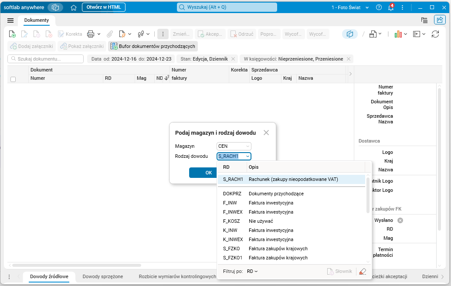Select DOKPRZ Dokumenty przychodzące from the list
451x286 pixels.
click(x=291, y=194)
